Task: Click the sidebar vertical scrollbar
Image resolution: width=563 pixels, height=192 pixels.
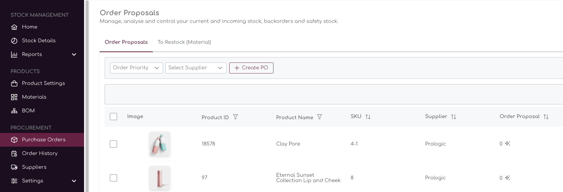Action: pyautogui.click(x=87, y=95)
